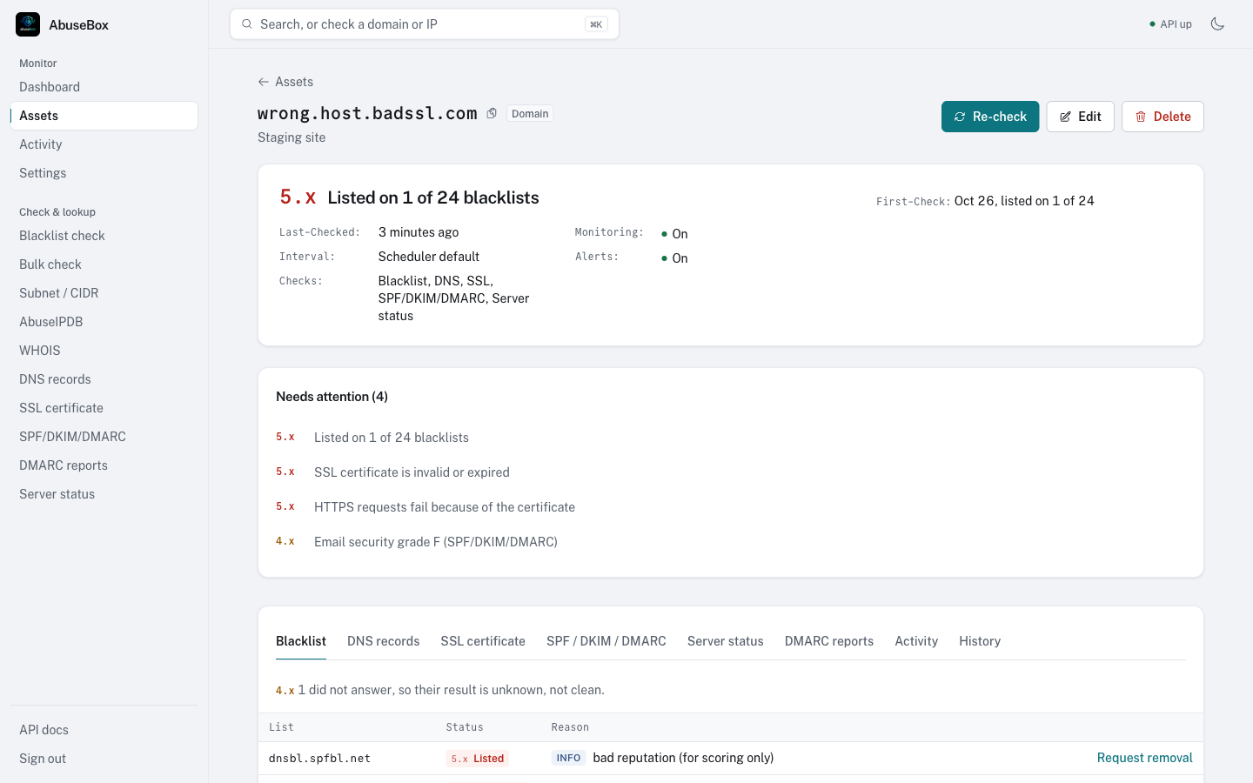
Task: Open the Blacklist tab
Action: [301, 641]
